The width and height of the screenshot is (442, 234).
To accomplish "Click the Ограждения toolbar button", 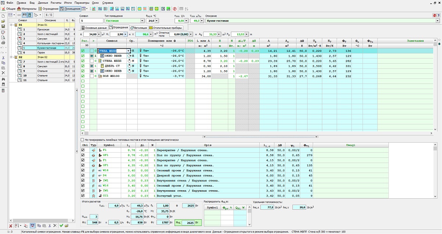I will pyautogui.click(x=49, y=8).
